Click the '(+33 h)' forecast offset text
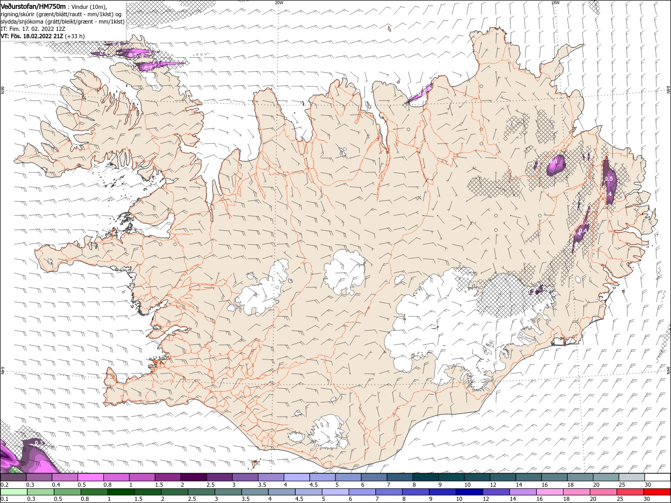Viewport: 671px width, 503px height. 74,36
